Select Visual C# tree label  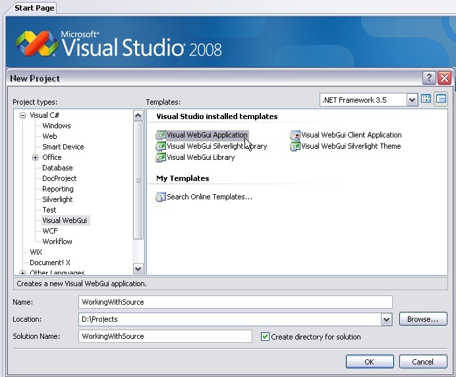coord(44,115)
